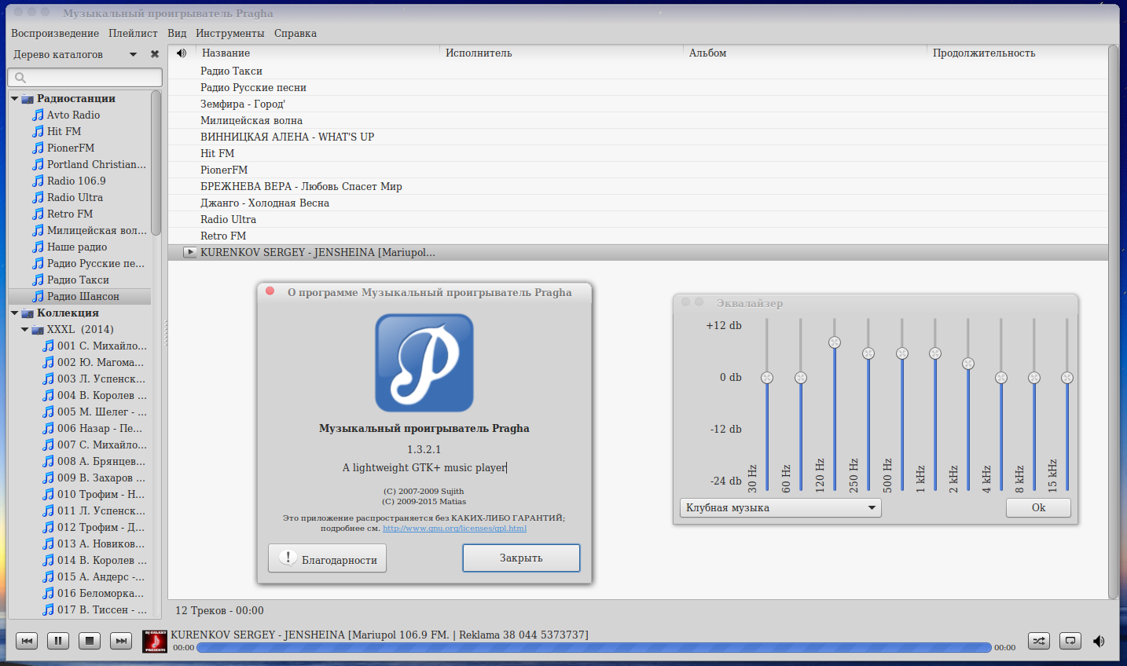
Task: Toggle repeat mode icon
Action: [x=1070, y=641]
